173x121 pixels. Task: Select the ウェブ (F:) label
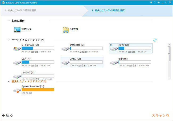point(26,59)
